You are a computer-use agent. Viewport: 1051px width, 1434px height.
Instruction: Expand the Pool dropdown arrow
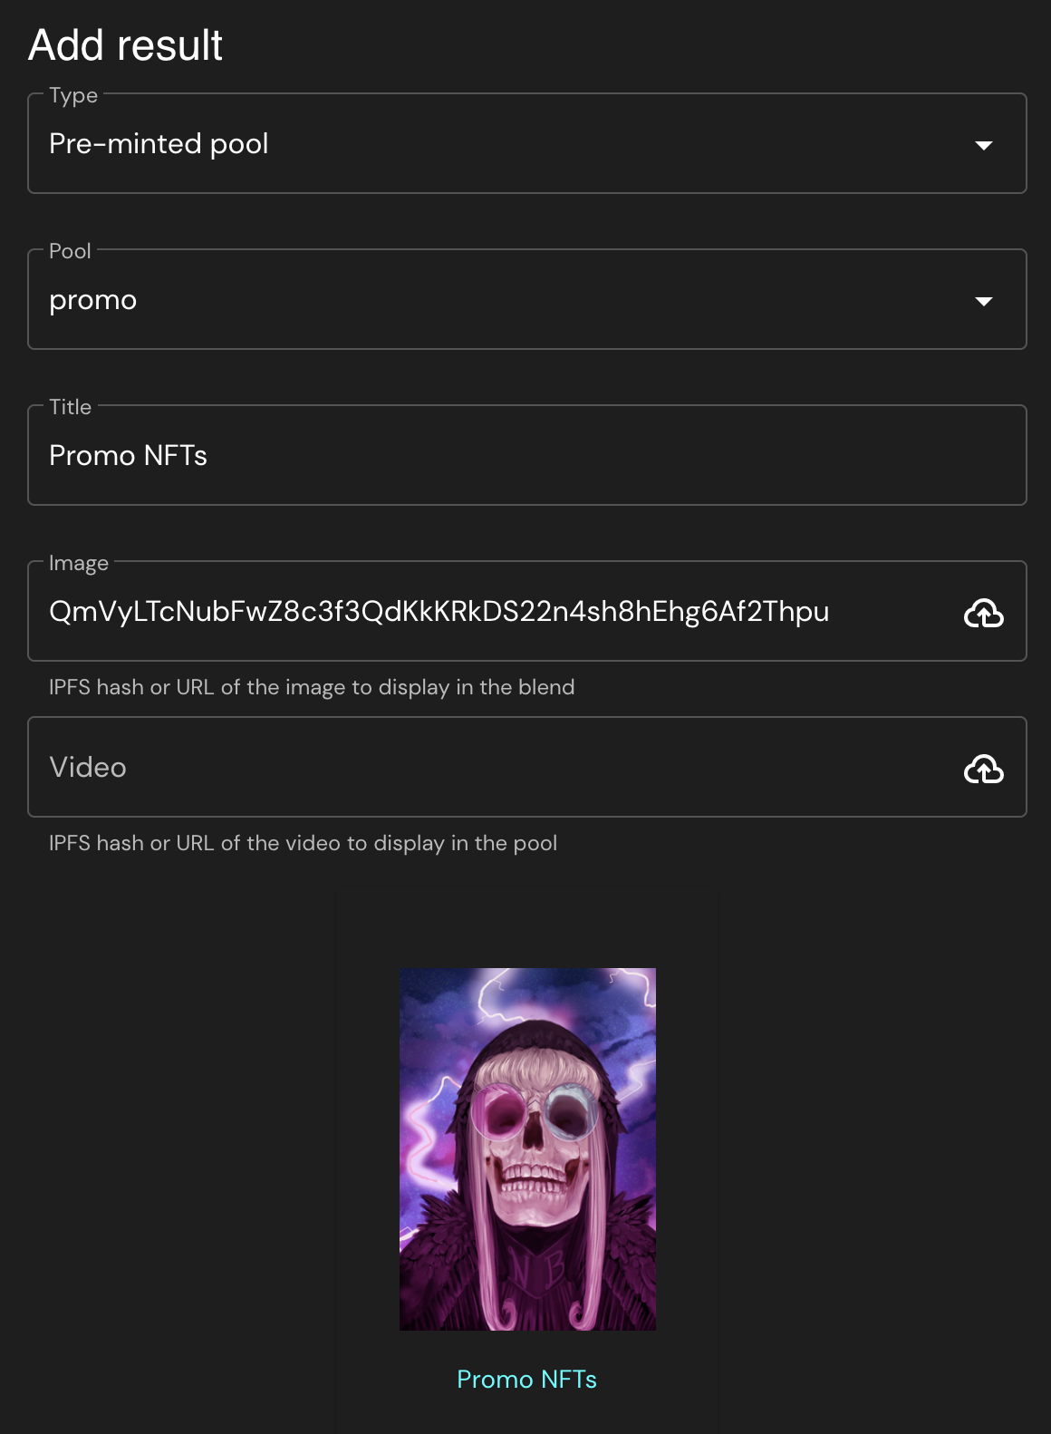[983, 301]
